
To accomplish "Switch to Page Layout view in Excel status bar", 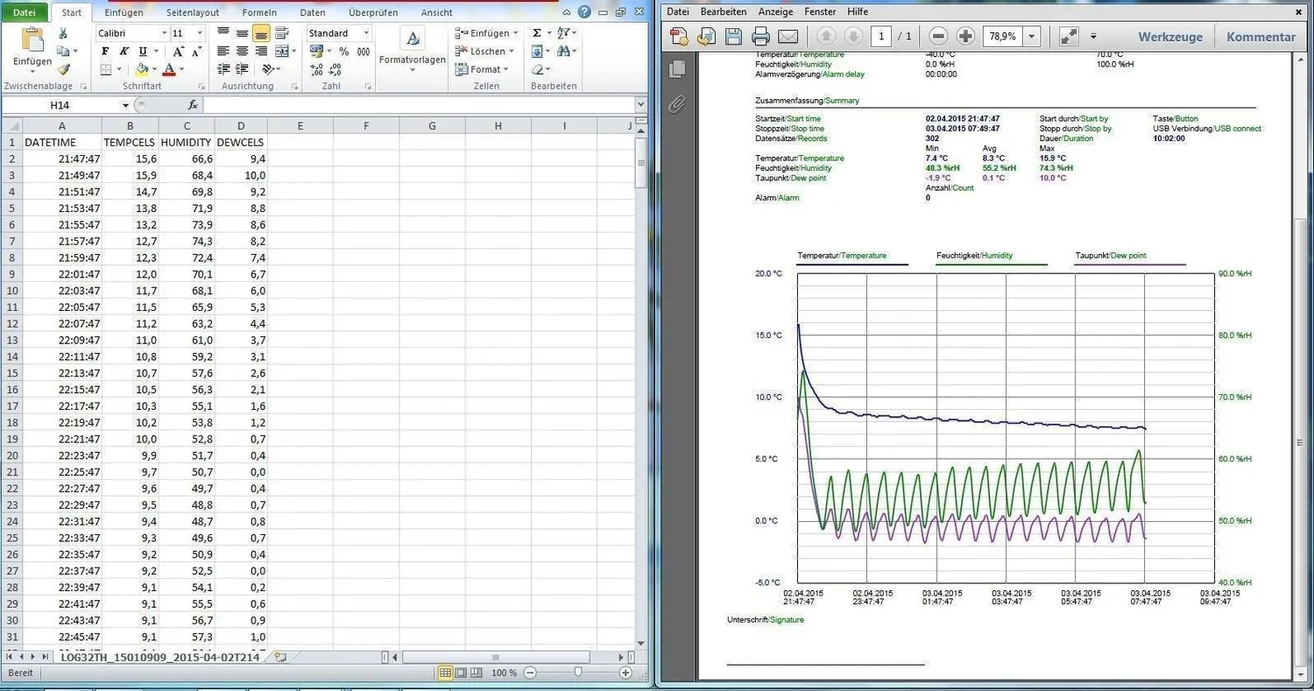I will click(462, 673).
